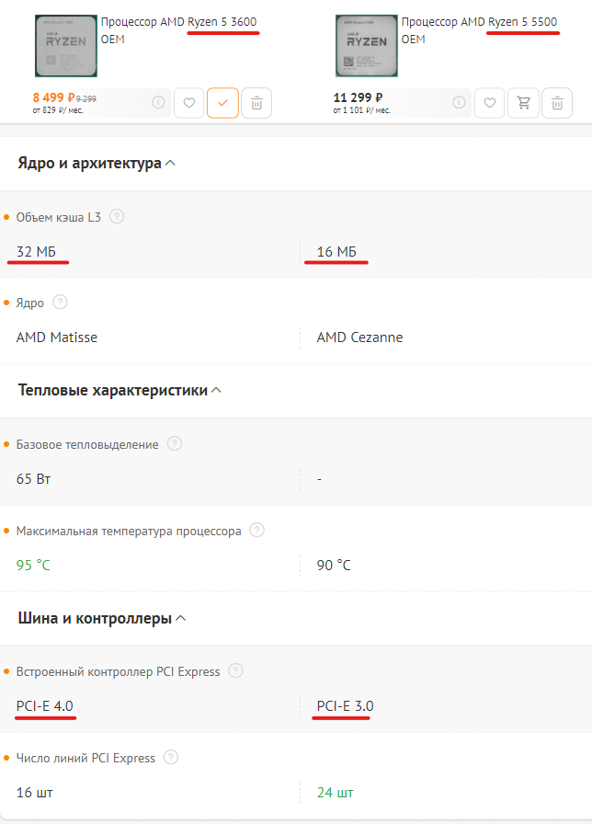The image size is (592, 824).
Task: Delete Ryzen 5 5500 from comparison
Action: pyautogui.click(x=557, y=102)
